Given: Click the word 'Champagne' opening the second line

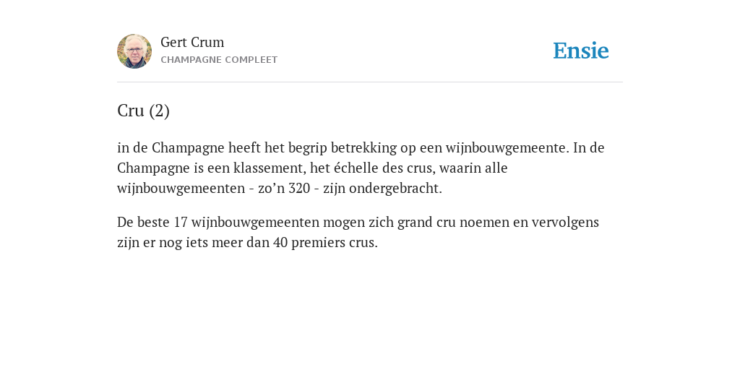Looking at the screenshot, I should [x=153, y=168].
